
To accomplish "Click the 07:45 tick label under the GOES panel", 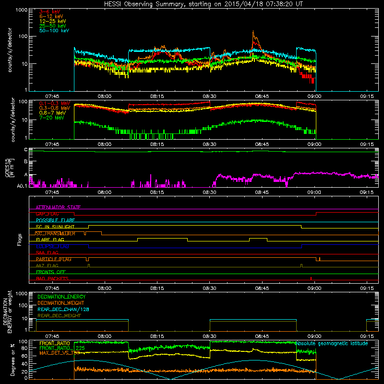I will pyautogui.click(x=52, y=192).
